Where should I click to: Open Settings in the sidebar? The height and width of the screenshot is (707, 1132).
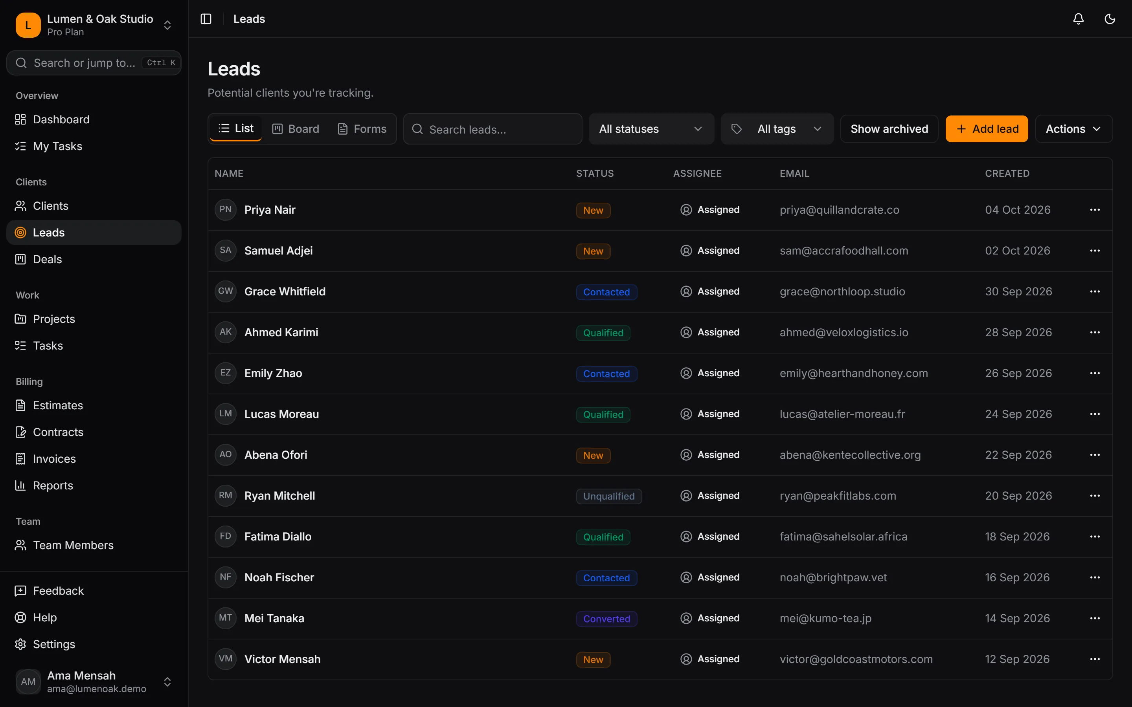point(94,644)
